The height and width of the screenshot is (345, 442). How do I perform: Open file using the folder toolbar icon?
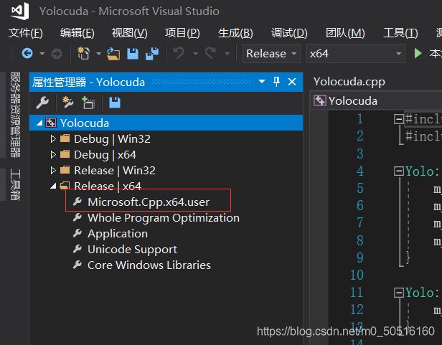coord(113,54)
